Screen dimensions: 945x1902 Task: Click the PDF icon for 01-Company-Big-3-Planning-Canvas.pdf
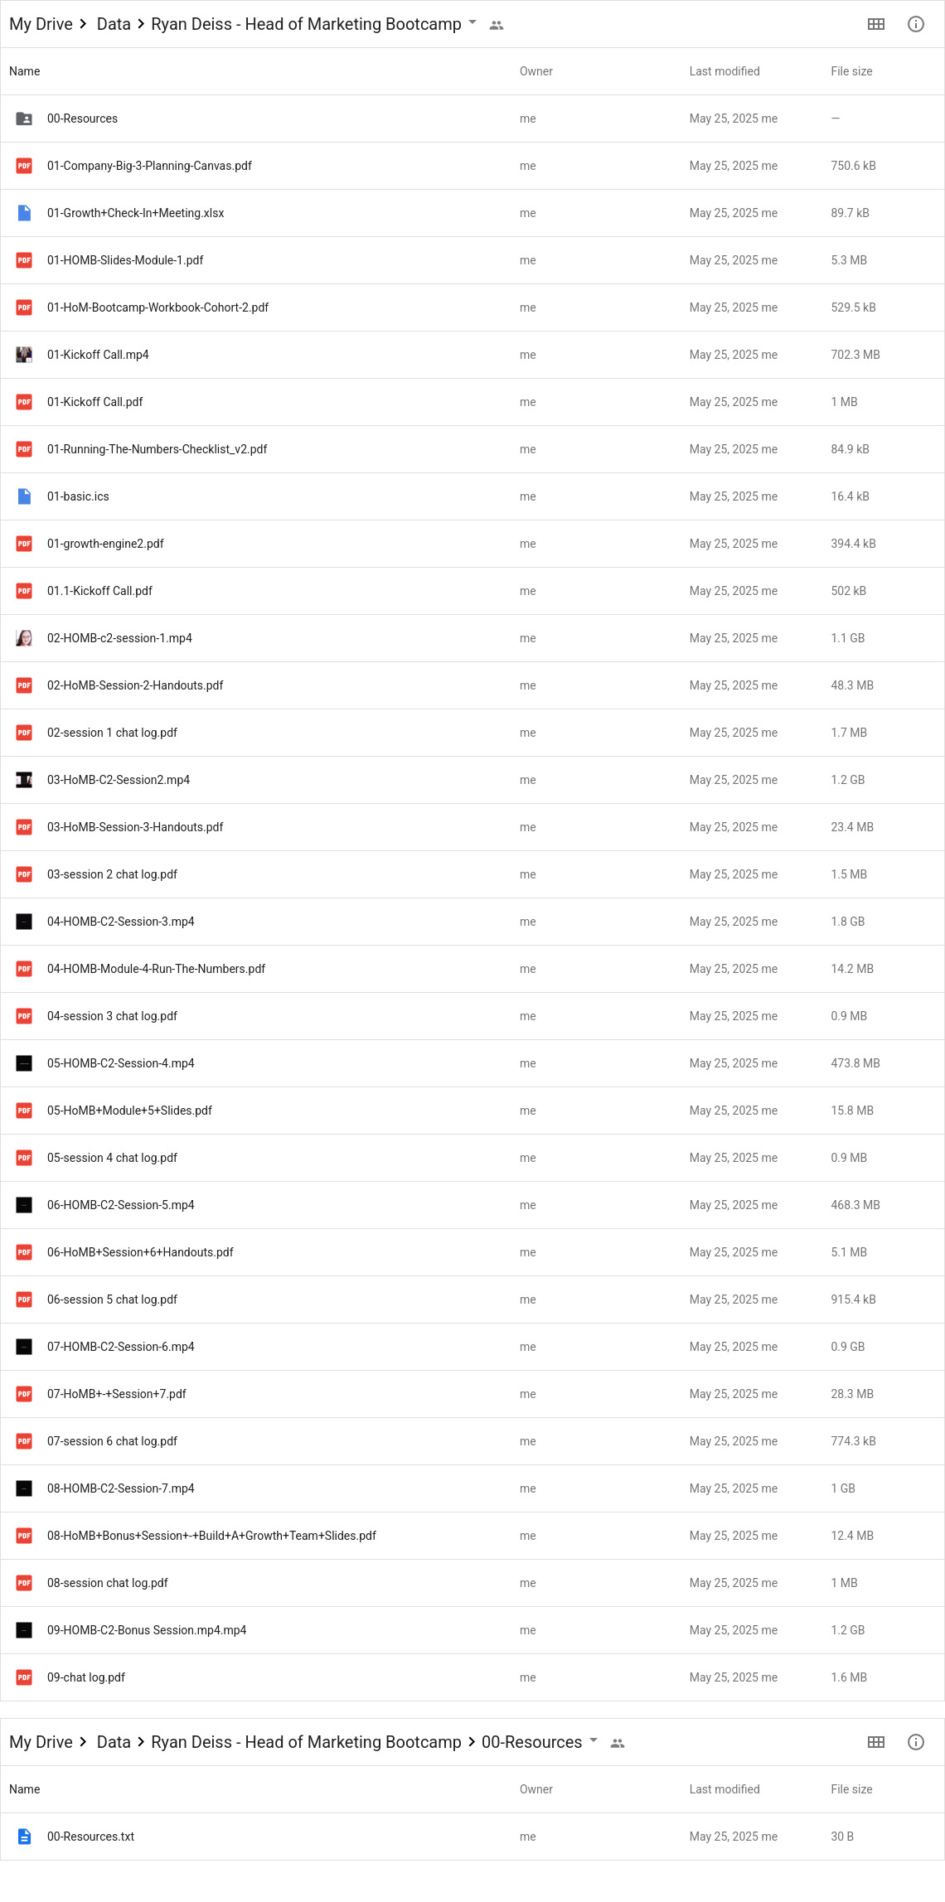[x=24, y=166]
